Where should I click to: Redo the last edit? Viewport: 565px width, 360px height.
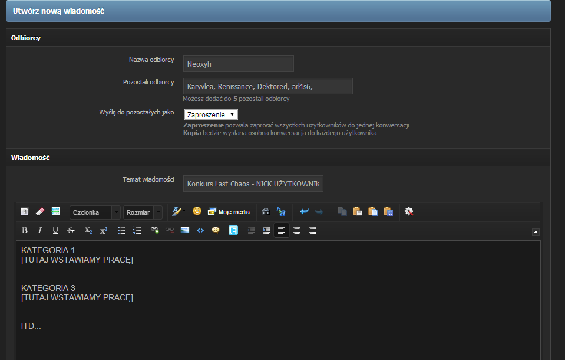tap(319, 212)
